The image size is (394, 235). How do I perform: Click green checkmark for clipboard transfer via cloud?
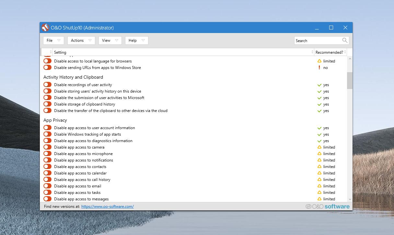point(319,111)
